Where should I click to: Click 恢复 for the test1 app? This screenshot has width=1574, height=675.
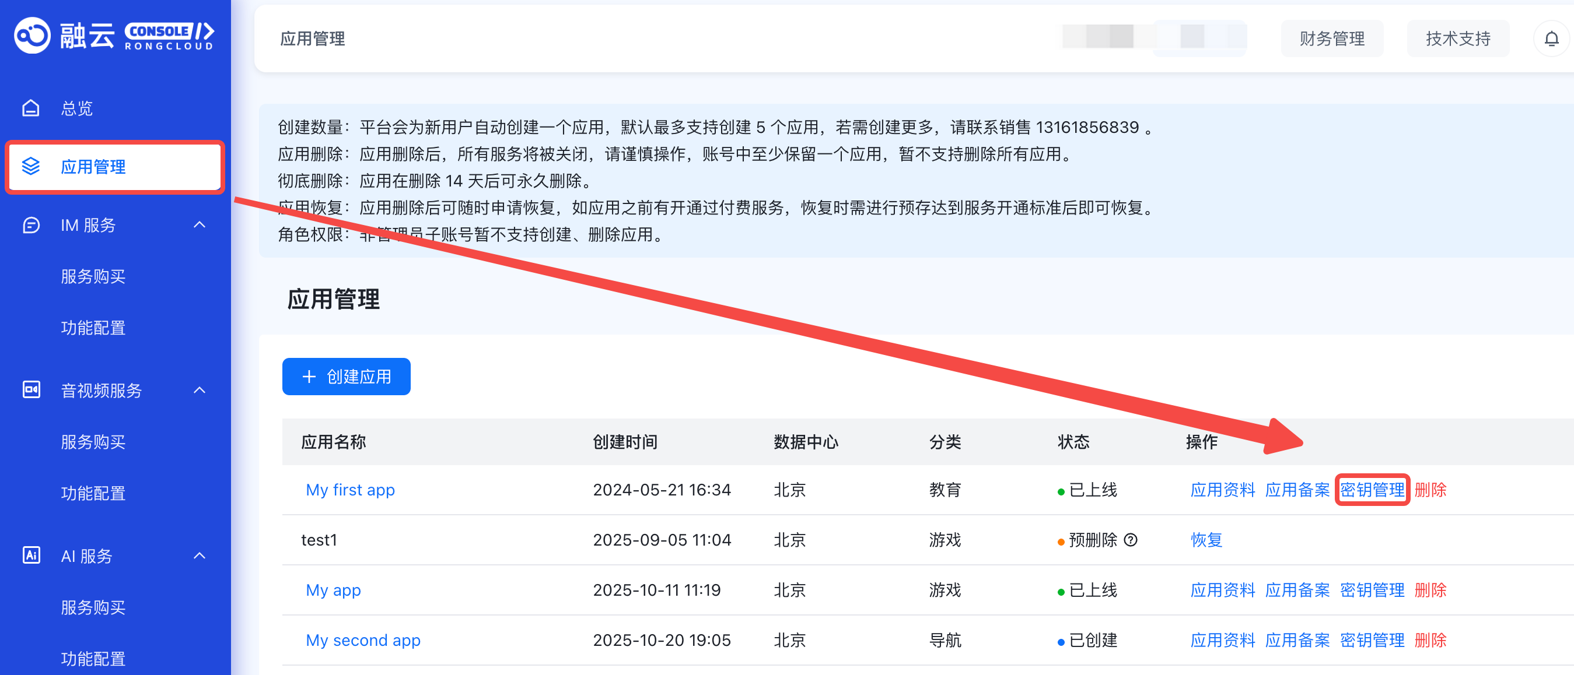pos(1206,540)
